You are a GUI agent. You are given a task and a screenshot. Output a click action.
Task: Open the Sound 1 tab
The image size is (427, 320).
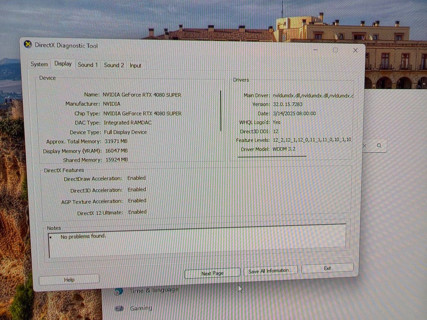tap(88, 65)
